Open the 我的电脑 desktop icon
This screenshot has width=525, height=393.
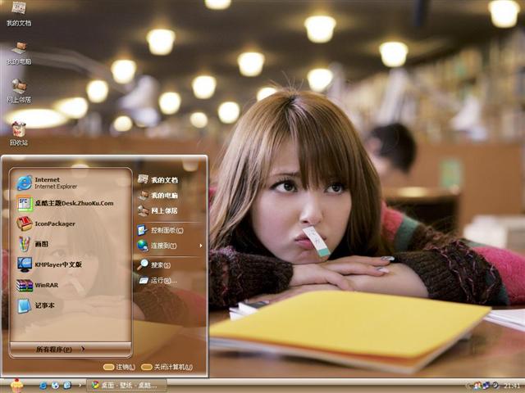click(x=19, y=53)
